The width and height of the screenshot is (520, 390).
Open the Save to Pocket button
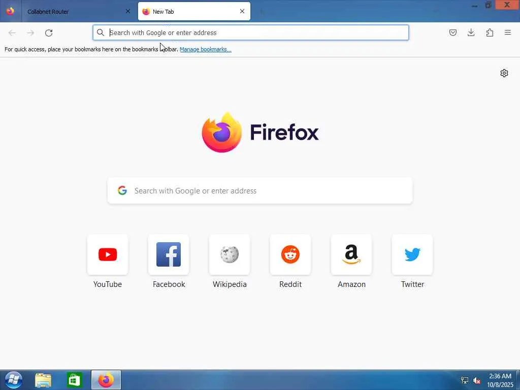(x=452, y=32)
